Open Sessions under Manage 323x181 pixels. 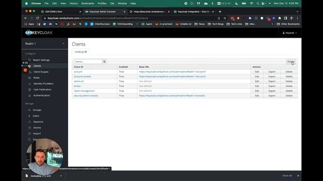38,122
